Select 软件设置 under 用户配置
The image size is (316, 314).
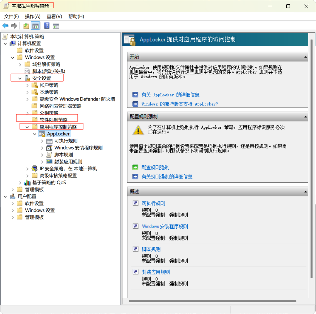34,203
